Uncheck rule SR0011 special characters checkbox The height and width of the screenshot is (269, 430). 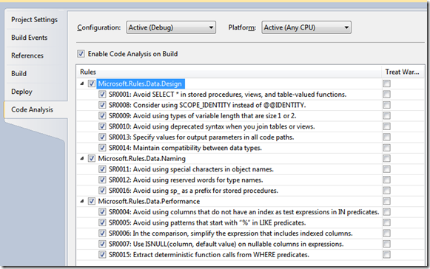pyautogui.click(x=102, y=169)
